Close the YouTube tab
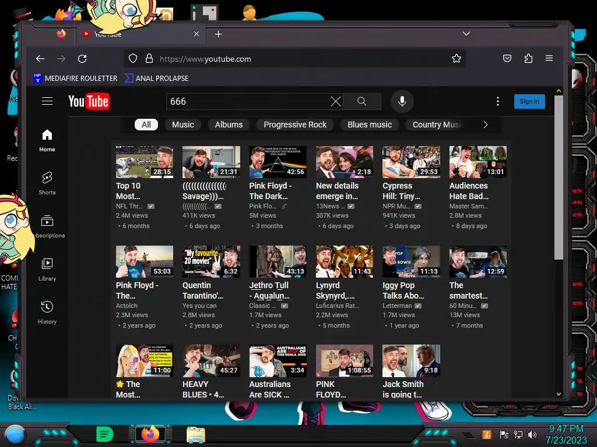The image size is (597, 447). pyautogui.click(x=196, y=34)
